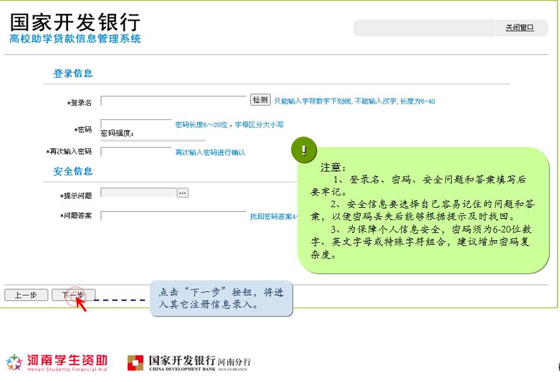Click the 上一步 button
Viewport: 560px width, 382px height.
(26, 295)
